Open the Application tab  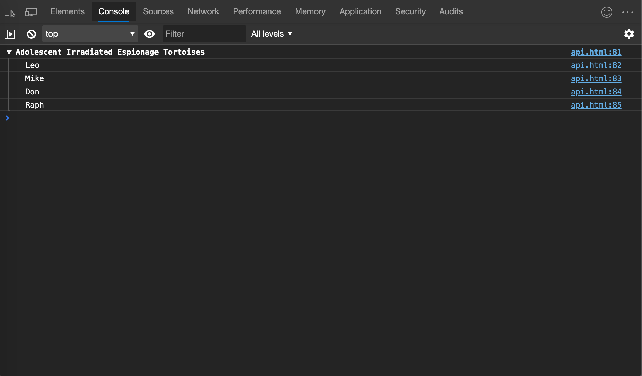coord(360,11)
